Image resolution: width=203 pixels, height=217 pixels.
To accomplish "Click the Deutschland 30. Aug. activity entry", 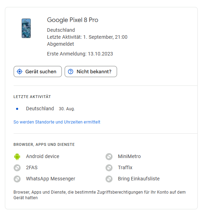I will click(45, 108).
